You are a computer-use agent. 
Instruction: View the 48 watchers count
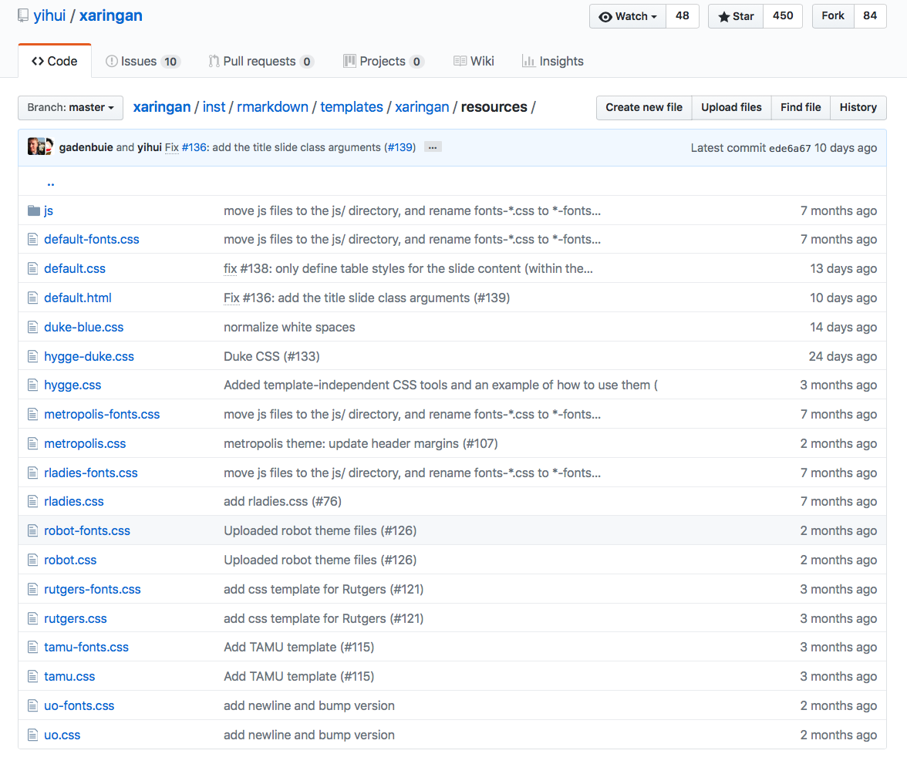[x=683, y=16]
